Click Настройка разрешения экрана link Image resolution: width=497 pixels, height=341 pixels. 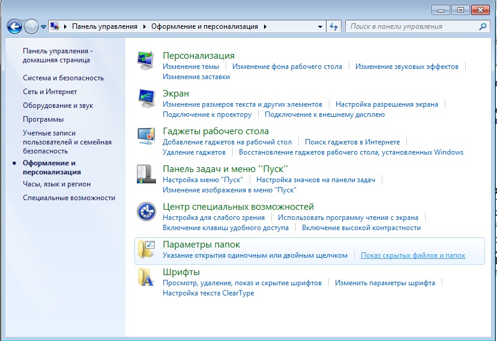point(387,104)
